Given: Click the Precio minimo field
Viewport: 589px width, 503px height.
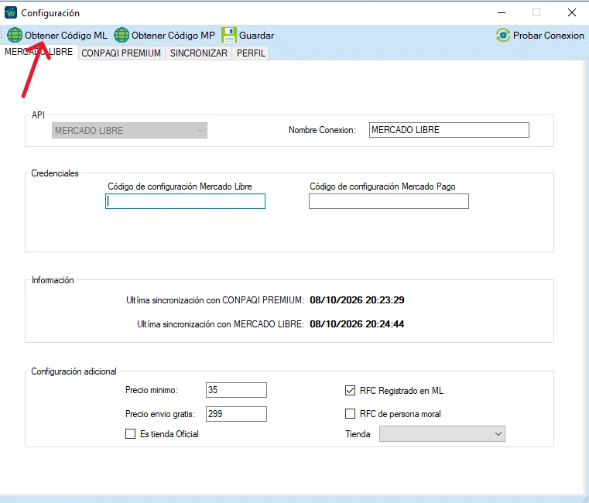Looking at the screenshot, I should [236, 390].
